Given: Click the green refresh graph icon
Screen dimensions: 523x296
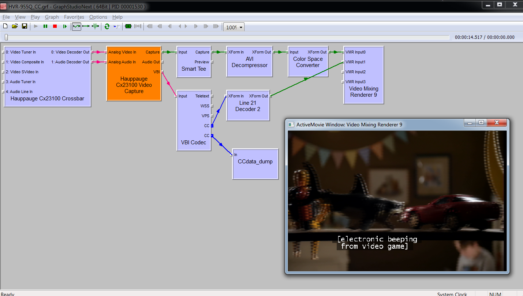Looking at the screenshot, I should (107, 26).
